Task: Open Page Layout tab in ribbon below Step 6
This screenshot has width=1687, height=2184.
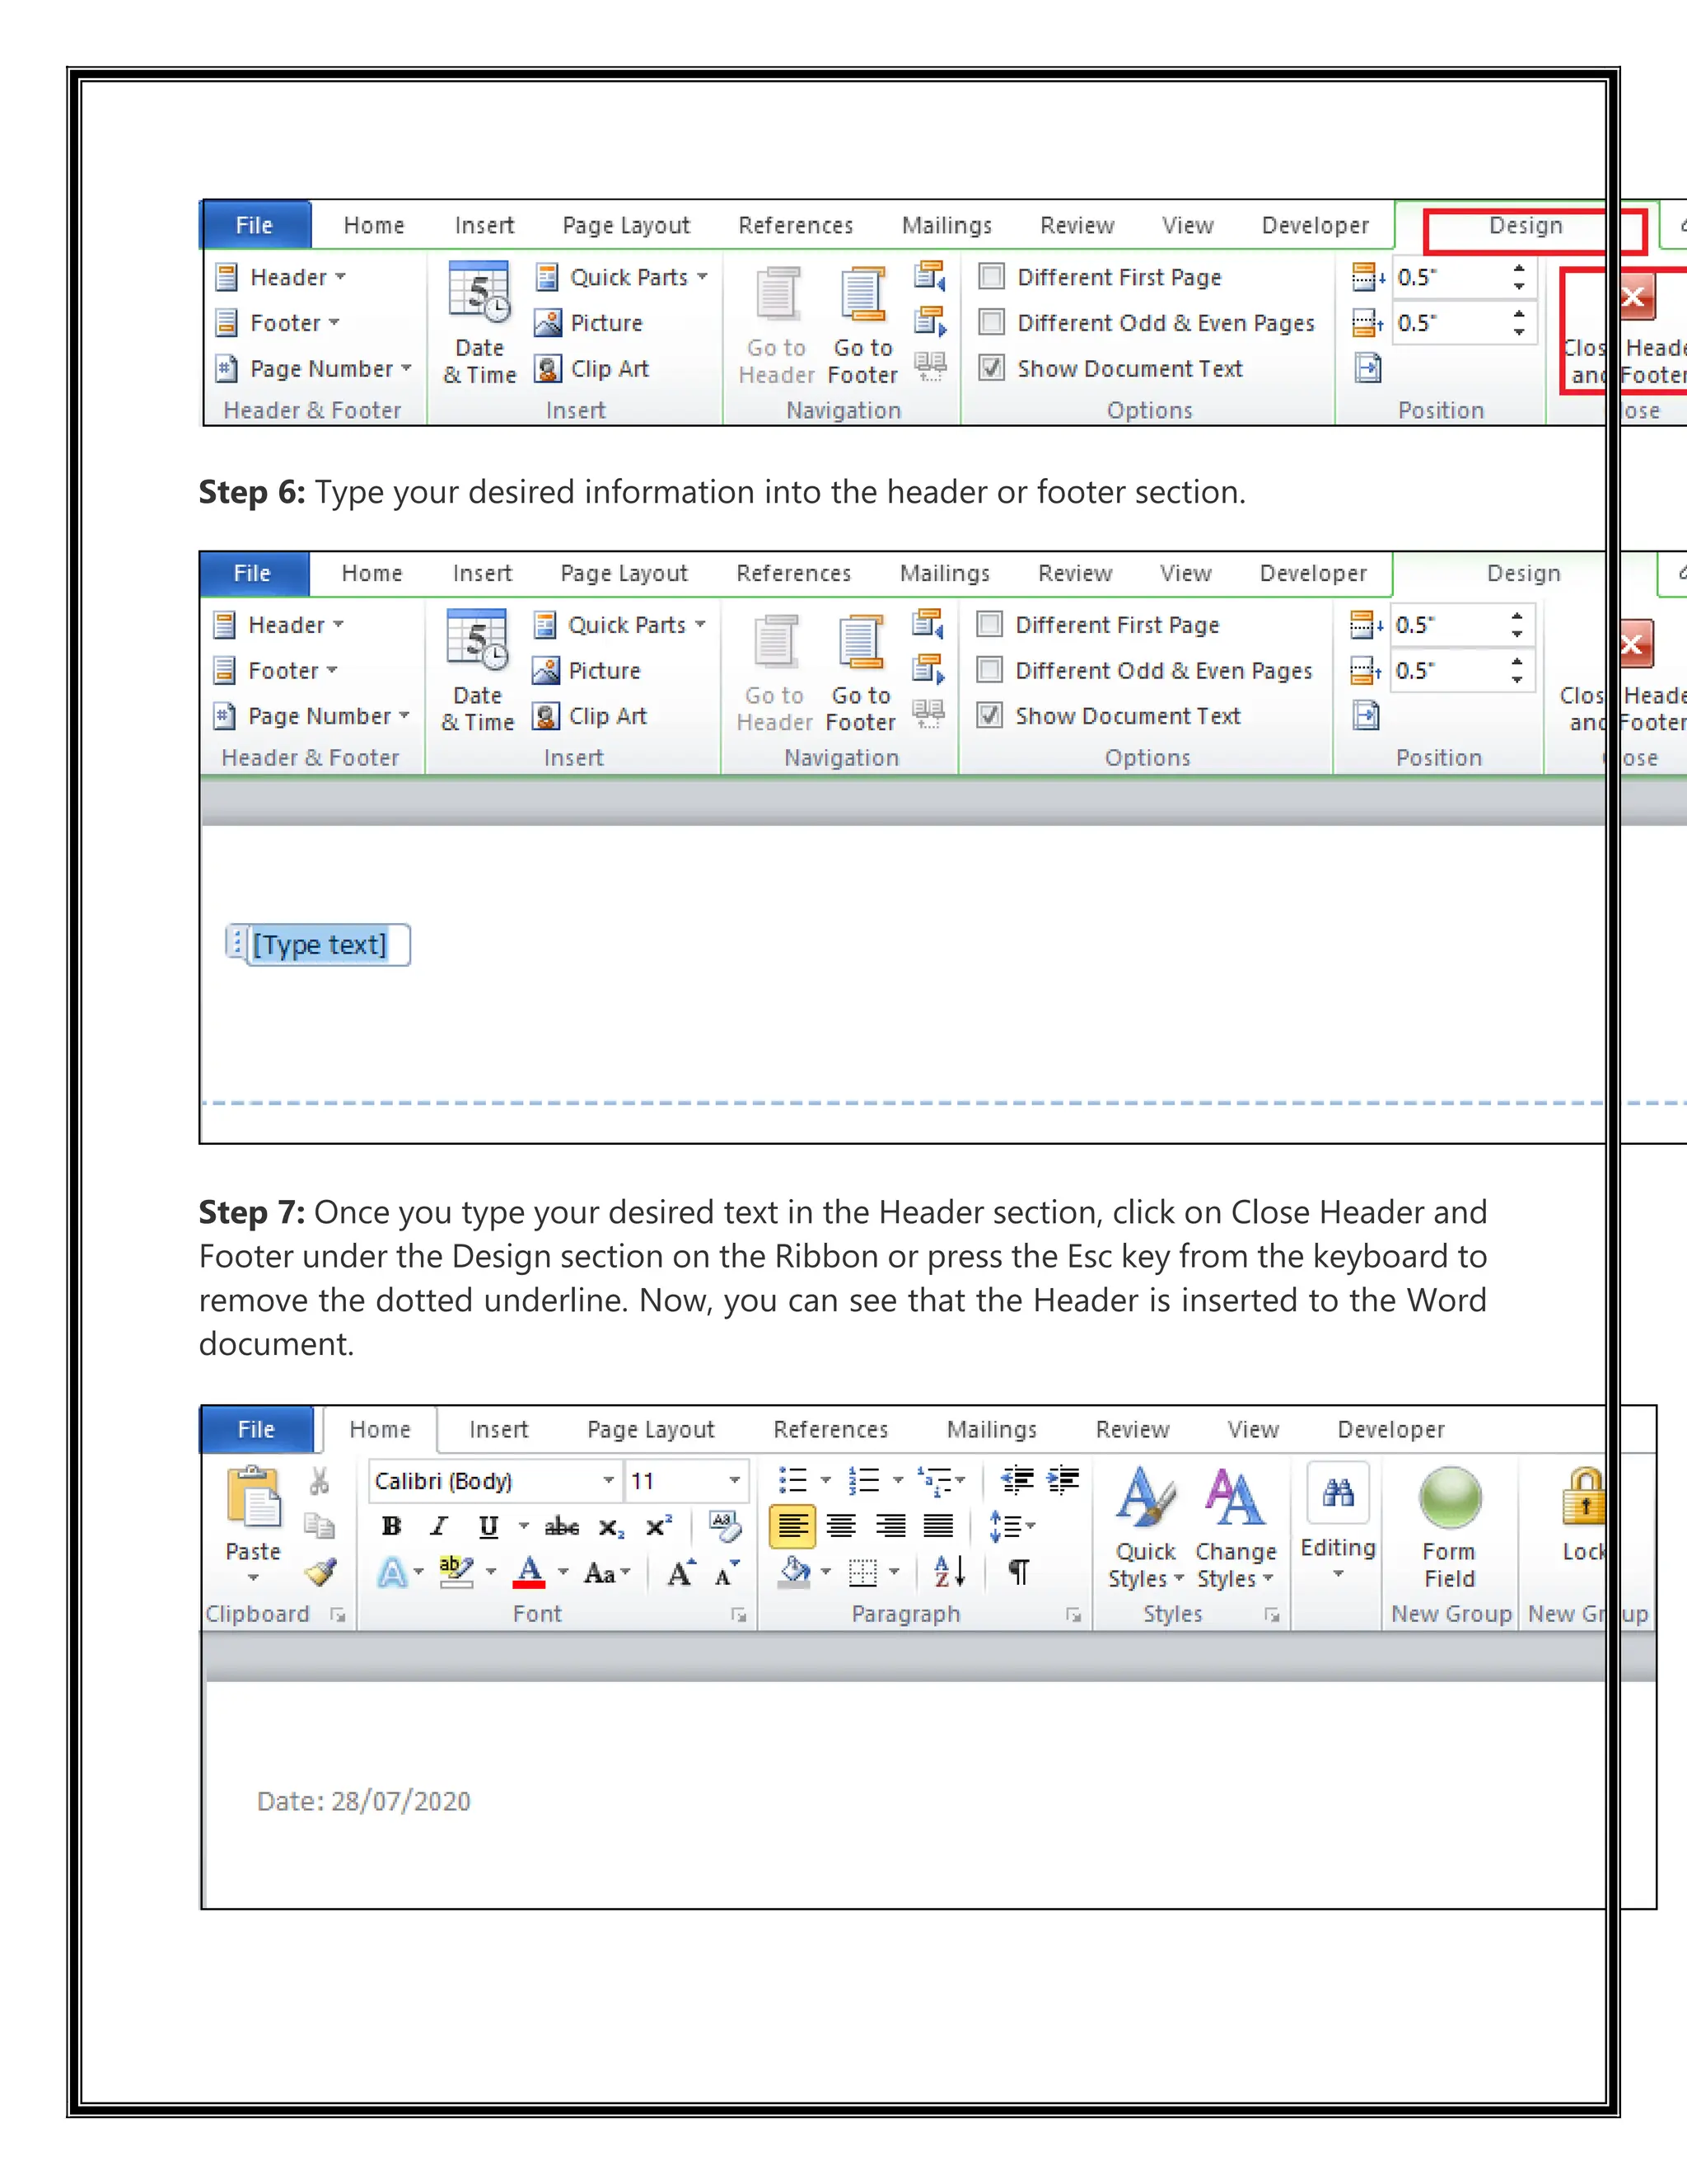Action: coord(624,573)
